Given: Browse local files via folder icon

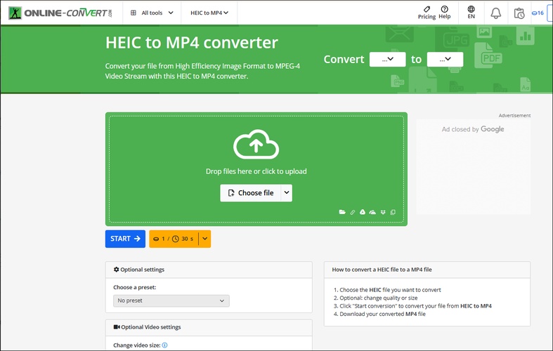Looking at the screenshot, I should (x=342, y=212).
